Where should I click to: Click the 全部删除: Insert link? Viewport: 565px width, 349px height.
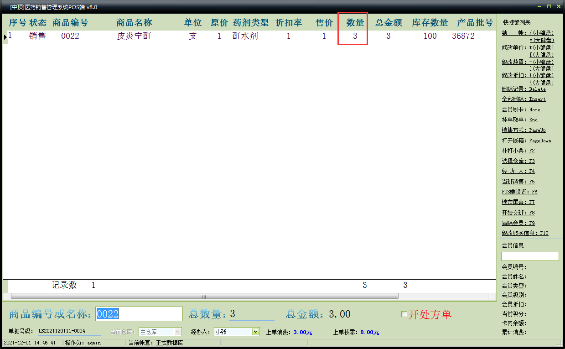[524, 99]
